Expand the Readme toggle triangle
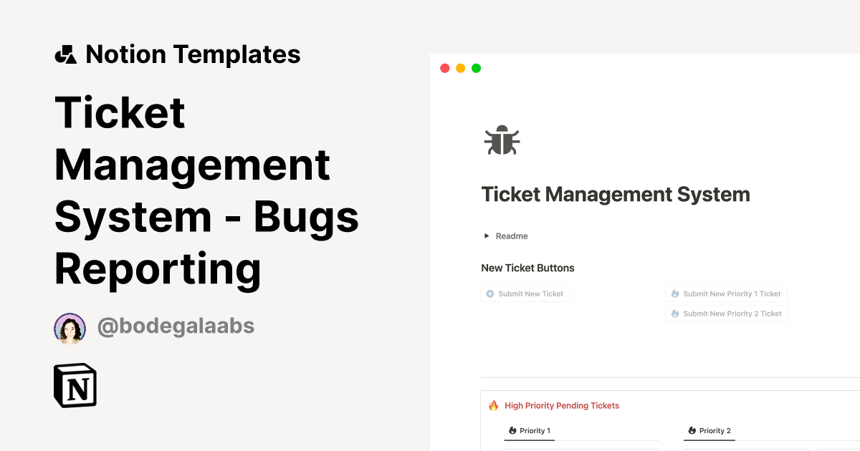The height and width of the screenshot is (451, 860). [x=487, y=236]
